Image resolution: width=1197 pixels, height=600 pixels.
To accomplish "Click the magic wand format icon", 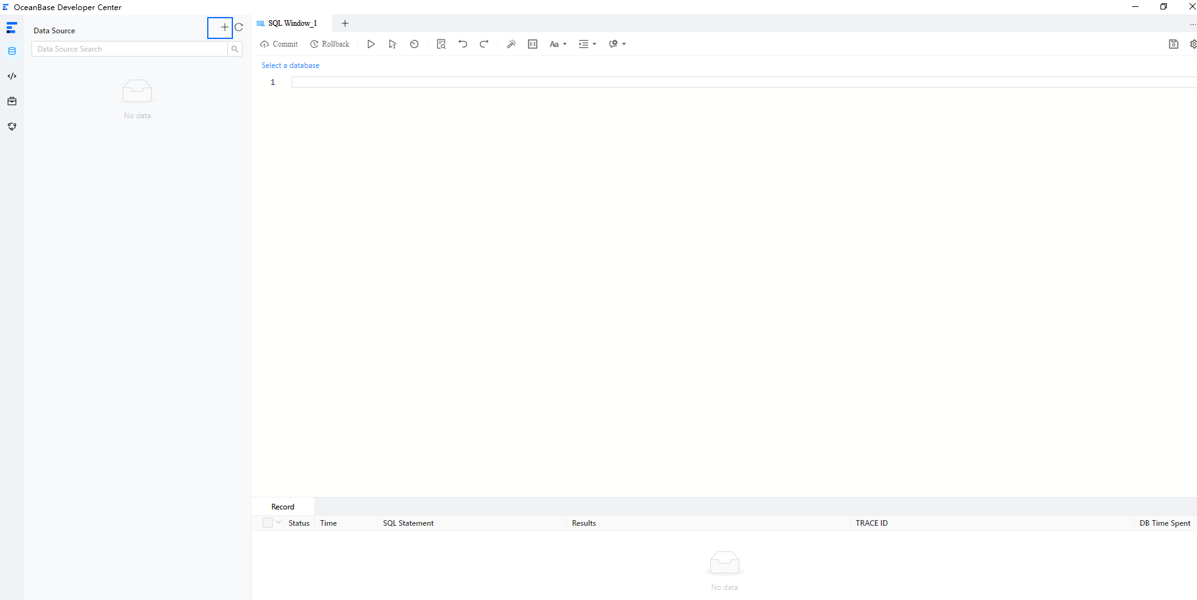I will [x=511, y=44].
